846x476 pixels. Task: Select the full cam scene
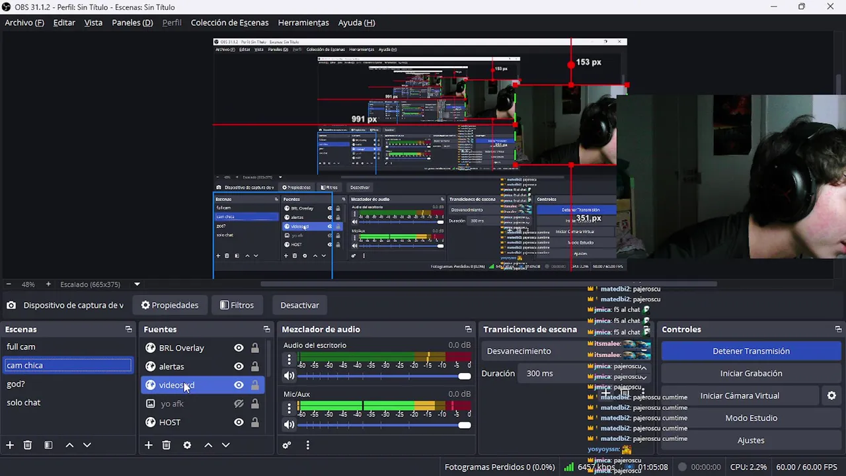[x=68, y=346]
